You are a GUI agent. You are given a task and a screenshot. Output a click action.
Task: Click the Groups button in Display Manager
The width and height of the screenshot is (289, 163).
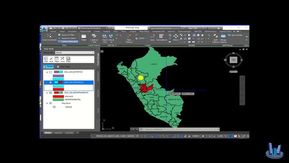click(48, 67)
